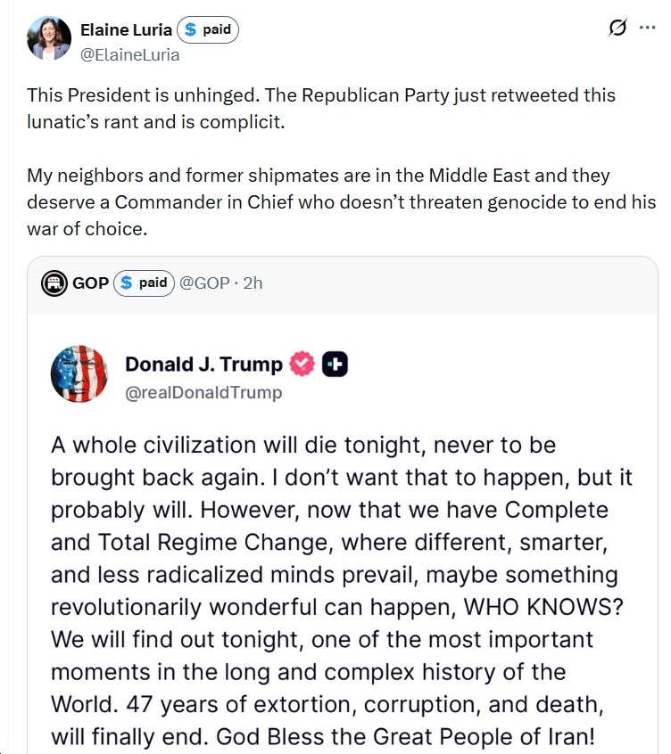Click the slashed-circle Grok icon
The height and width of the screenshot is (754, 671).
coord(617,29)
